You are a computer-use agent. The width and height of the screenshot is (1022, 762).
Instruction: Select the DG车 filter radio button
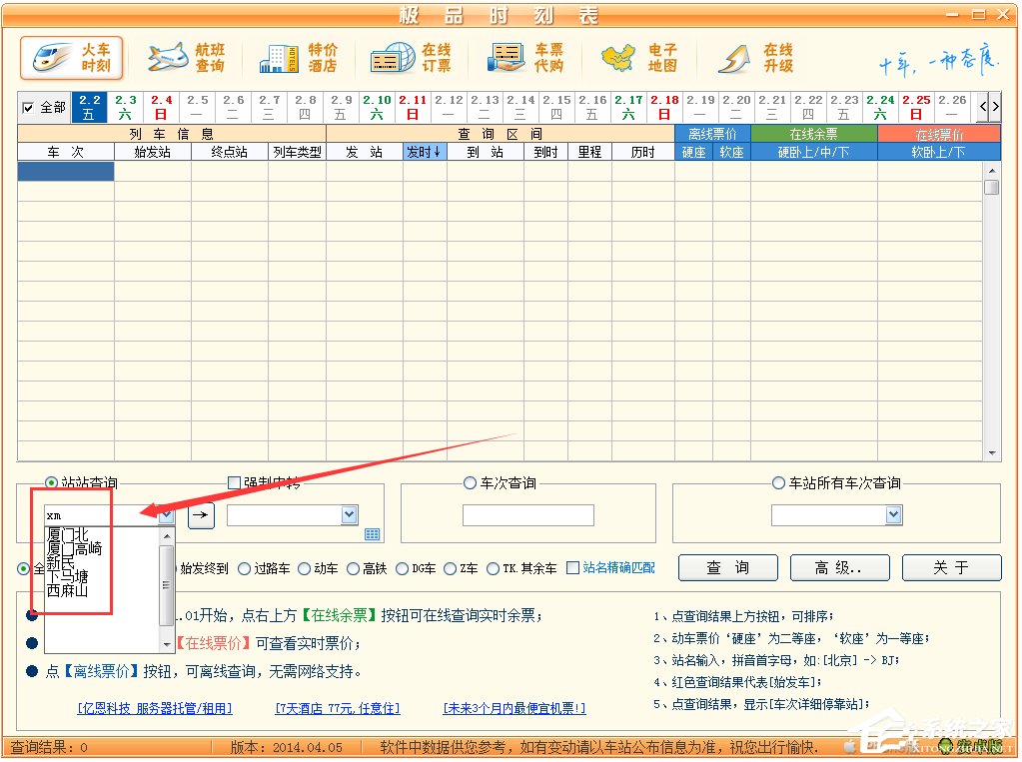tap(403, 569)
